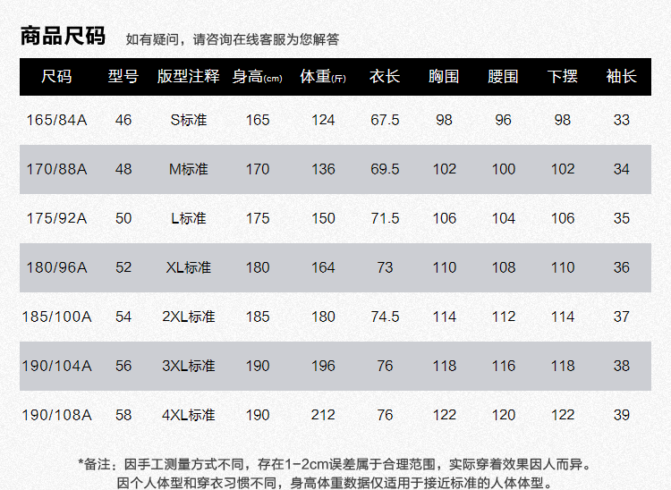Click the 尺码 column header
Image resolution: width=671 pixels, height=490 pixels.
[x=56, y=77]
